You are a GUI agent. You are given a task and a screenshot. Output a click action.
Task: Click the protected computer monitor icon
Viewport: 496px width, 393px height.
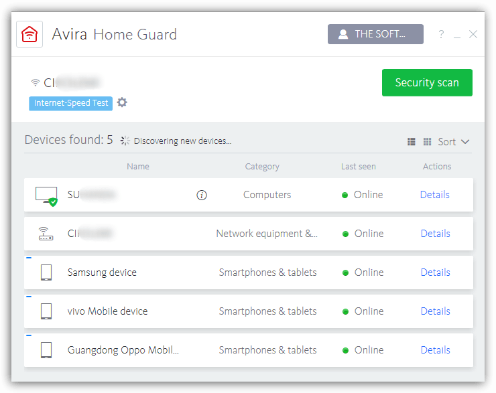46,195
